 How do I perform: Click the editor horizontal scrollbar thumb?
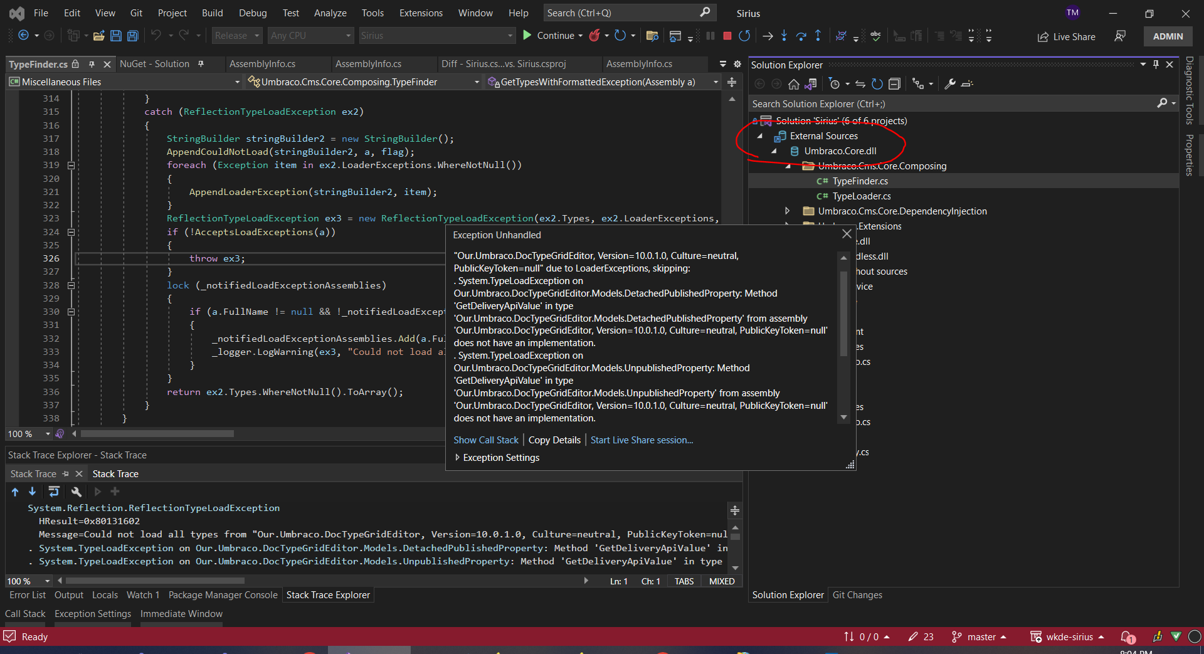(157, 434)
